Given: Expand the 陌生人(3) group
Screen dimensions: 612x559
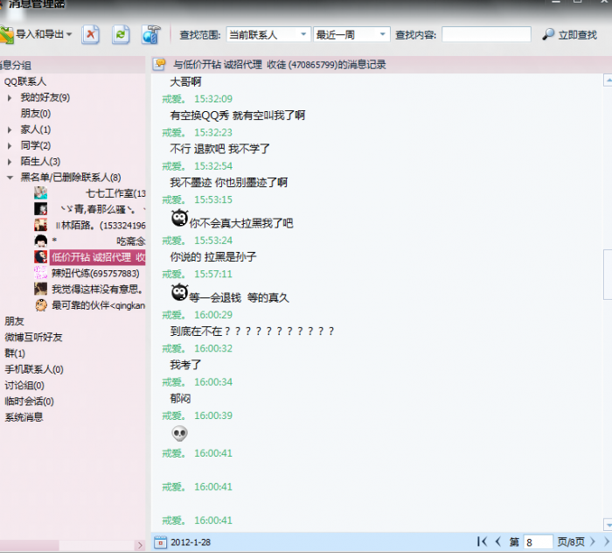Looking at the screenshot, I should pyautogui.click(x=10, y=161).
